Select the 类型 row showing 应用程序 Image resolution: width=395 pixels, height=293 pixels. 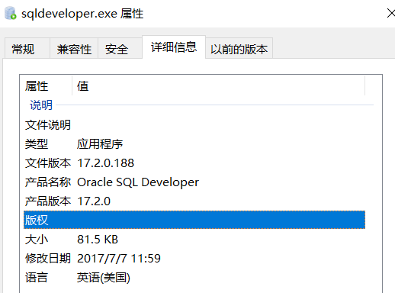point(194,144)
